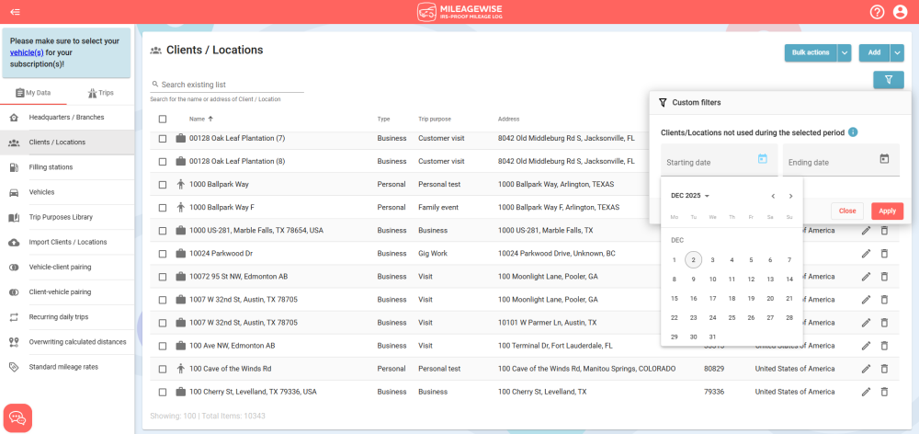Expand the Bulk actions dropdown arrow
Image resolution: width=919 pixels, height=434 pixels.
(x=845, y=53)
